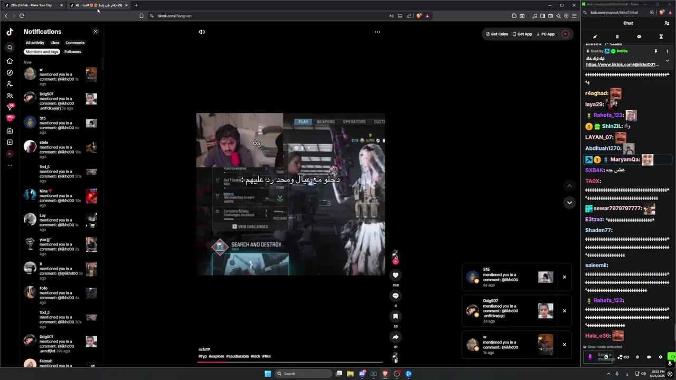
Task: Reload the TikTok page
Action: 22,16
